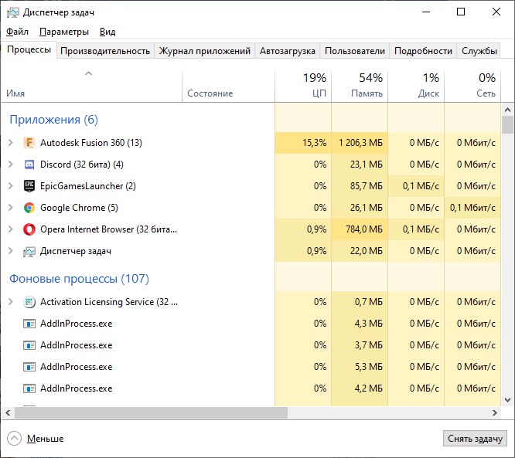Click the 15,3% CPU value
Screen dimensions: 515x458
pyautogui.click(x=314, y=143)
